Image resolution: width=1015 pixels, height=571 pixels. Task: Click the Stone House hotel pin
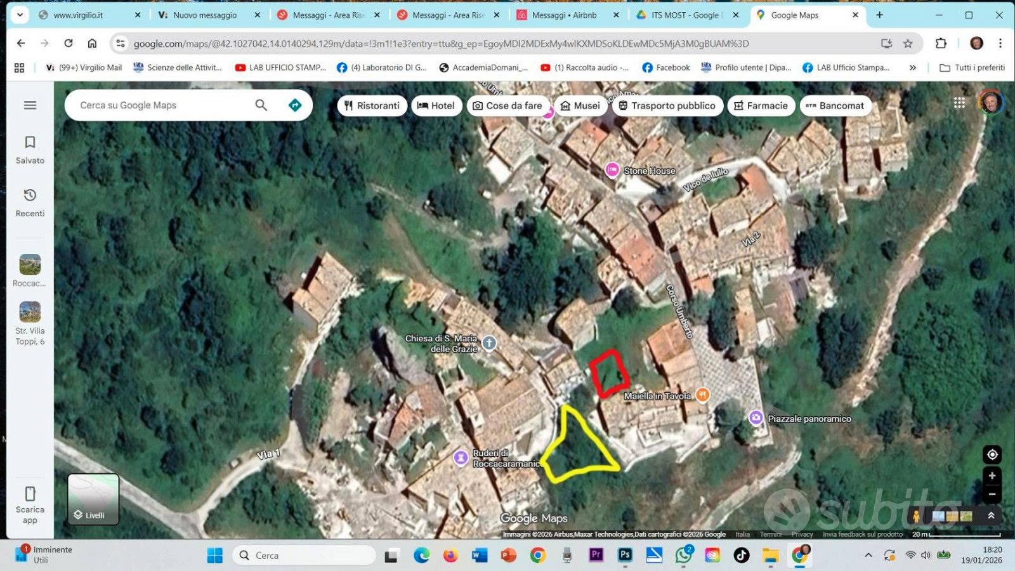(x=612, y=170)
